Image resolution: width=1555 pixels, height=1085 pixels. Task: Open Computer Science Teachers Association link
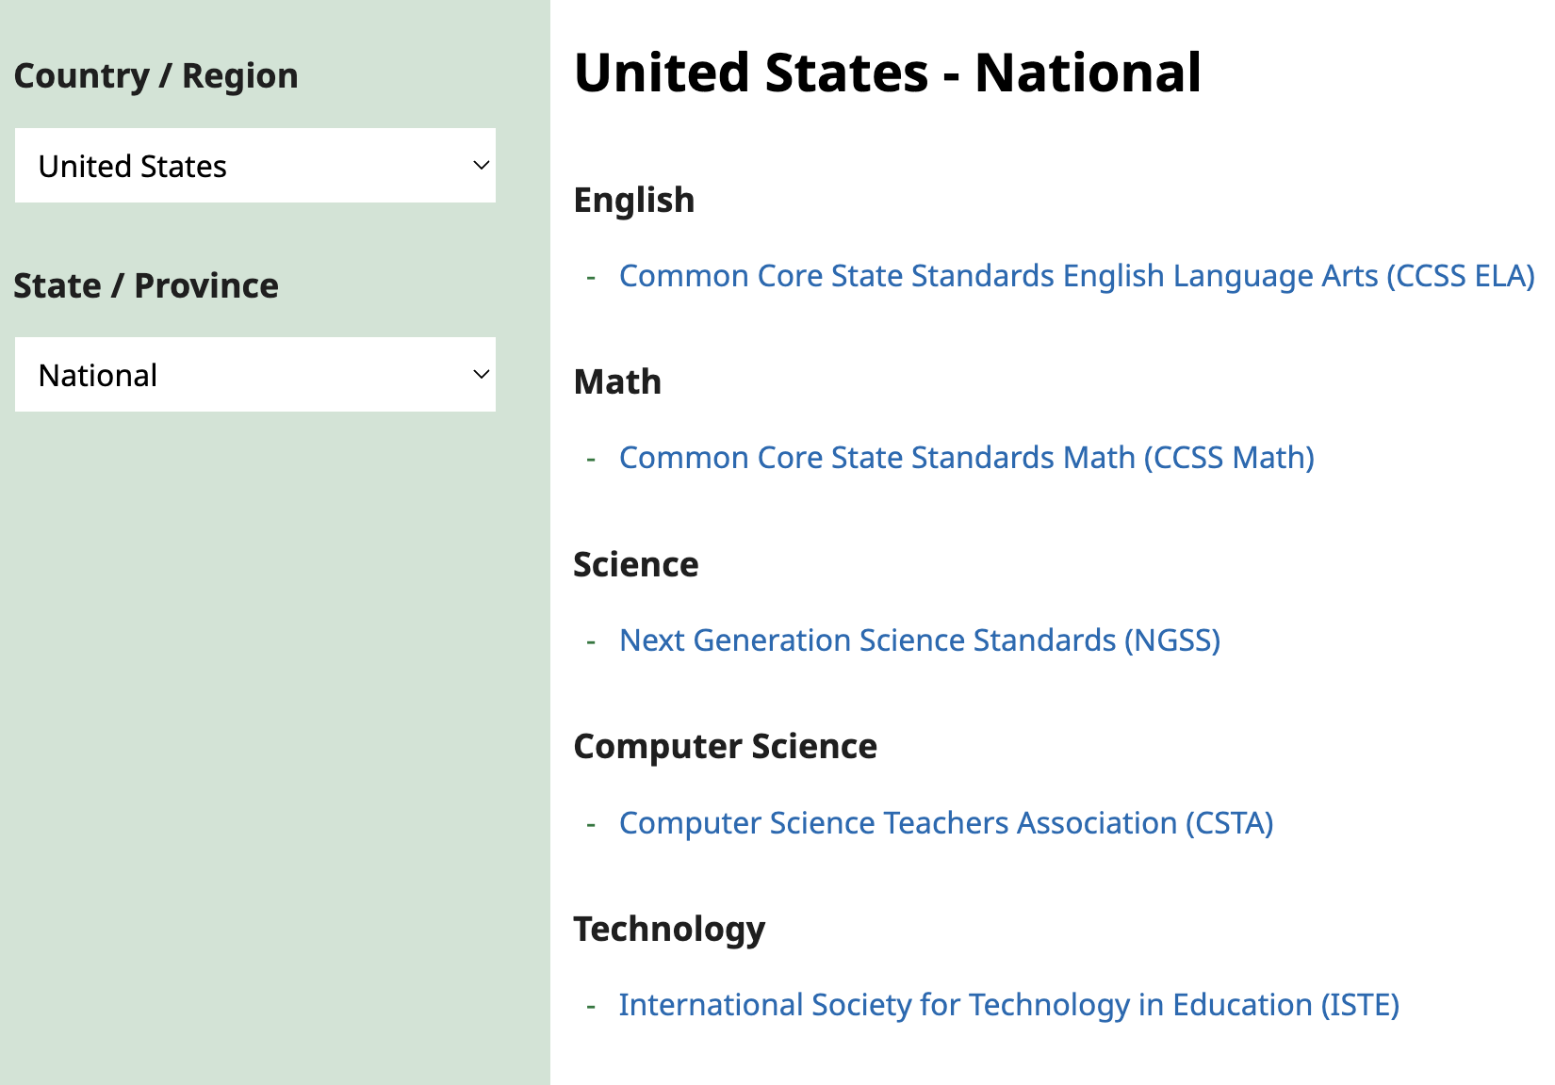pos(945,822)
